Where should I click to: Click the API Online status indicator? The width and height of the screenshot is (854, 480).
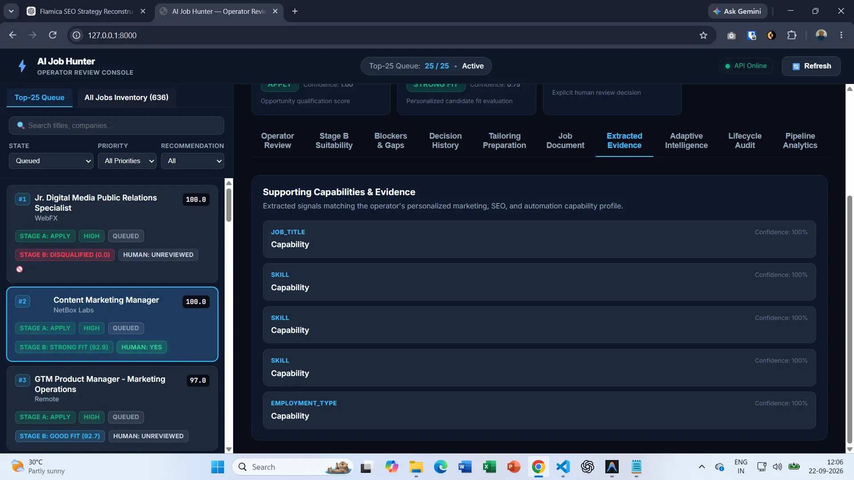746,66
